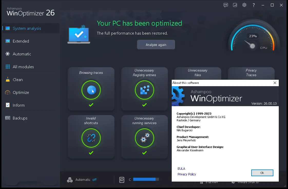Go to the Clean section
This screenshot has width=288, height=189.
18,80
